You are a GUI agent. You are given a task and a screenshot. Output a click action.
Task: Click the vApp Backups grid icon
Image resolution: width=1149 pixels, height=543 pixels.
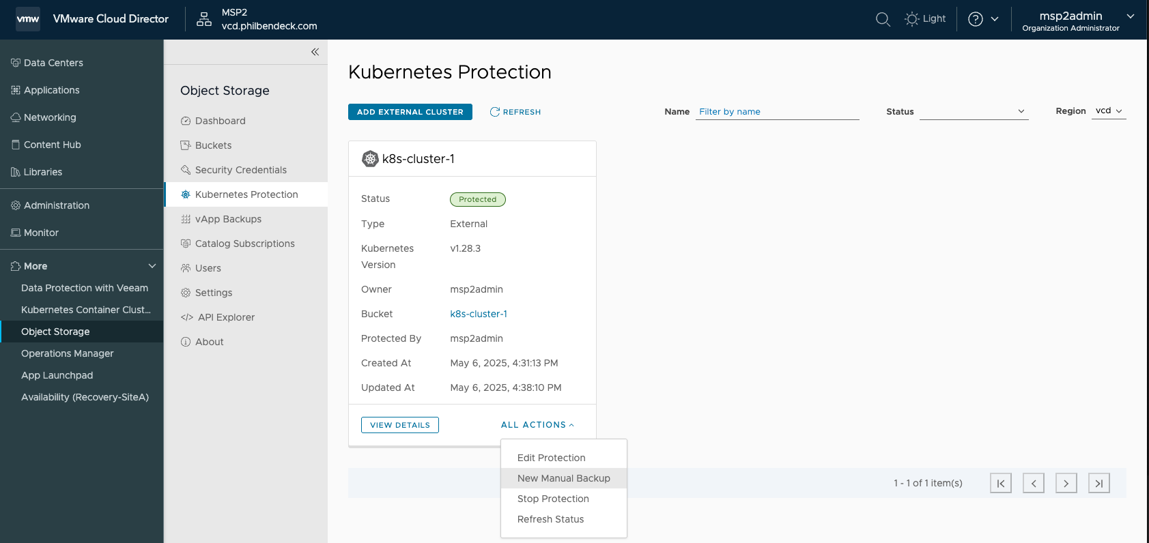coord(186,219)
